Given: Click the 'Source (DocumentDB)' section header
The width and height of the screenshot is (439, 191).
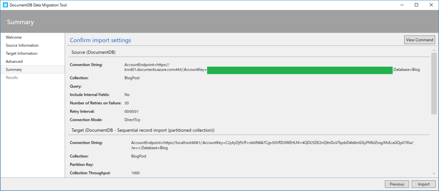Looking at the screenshot, I should (x=93, y=52).
